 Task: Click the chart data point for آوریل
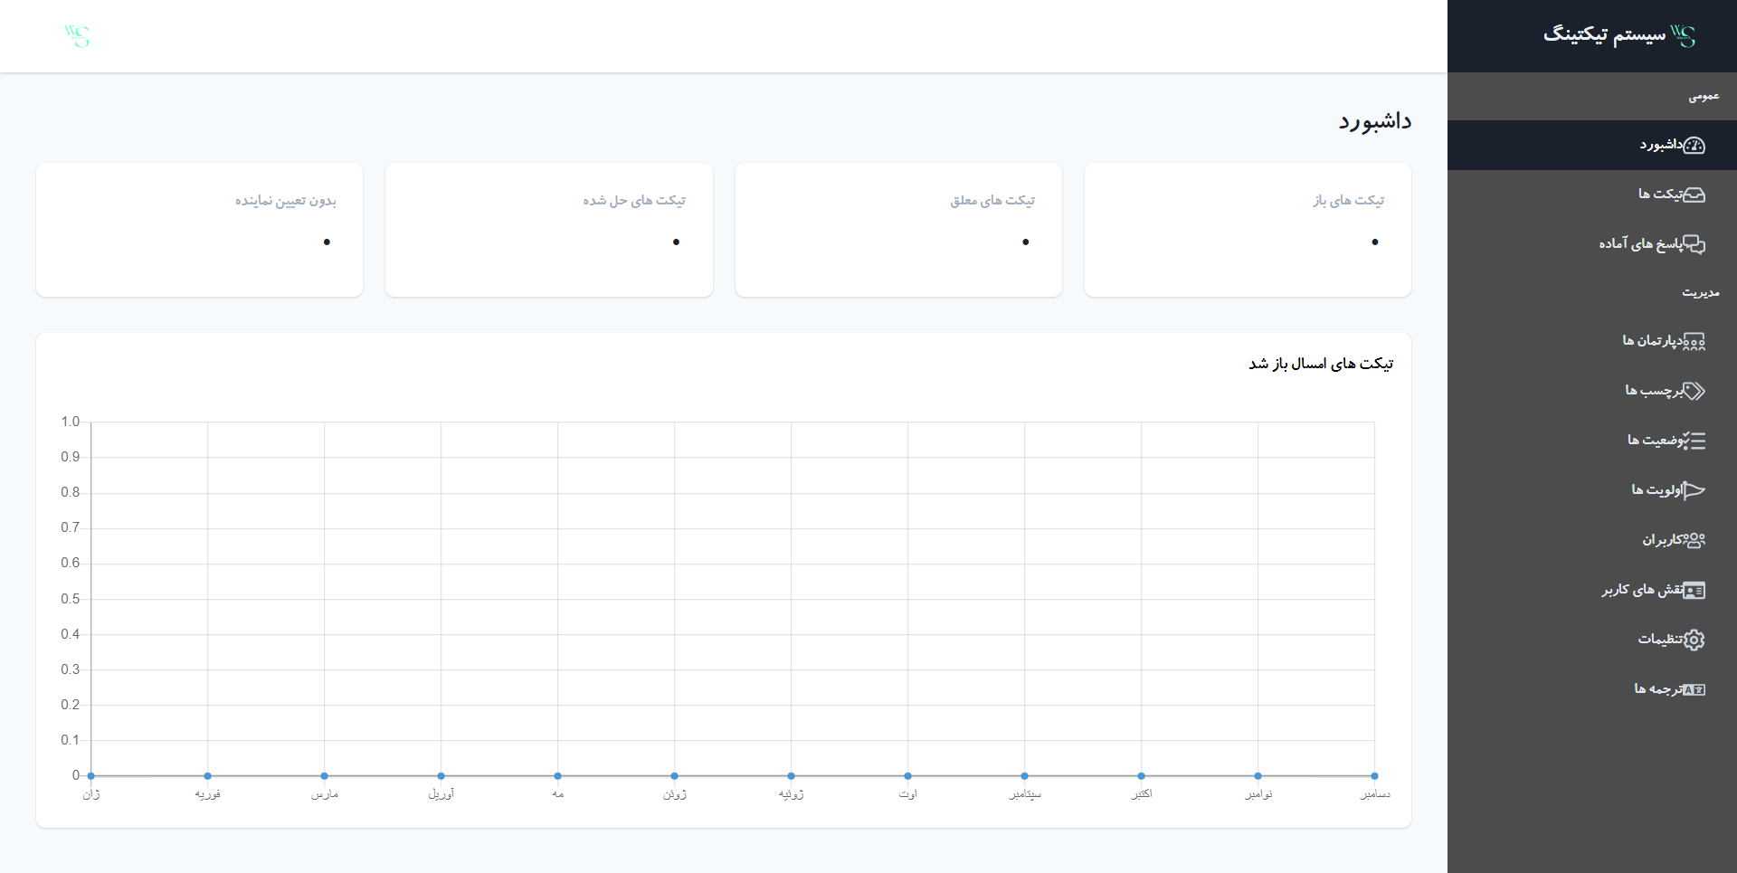[x=441, y=776]
